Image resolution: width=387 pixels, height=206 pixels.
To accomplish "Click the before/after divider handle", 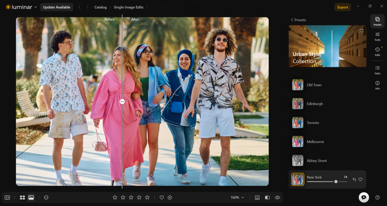I will click(x=122, y=102).
